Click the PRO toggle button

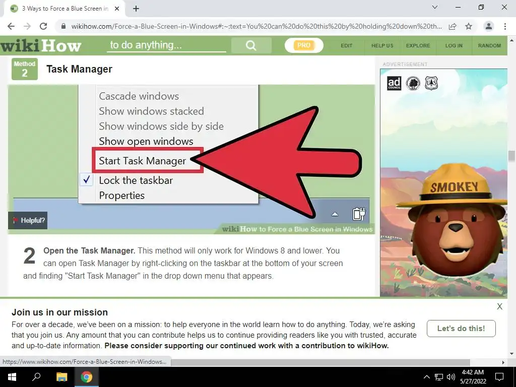[x=304, y=45]
